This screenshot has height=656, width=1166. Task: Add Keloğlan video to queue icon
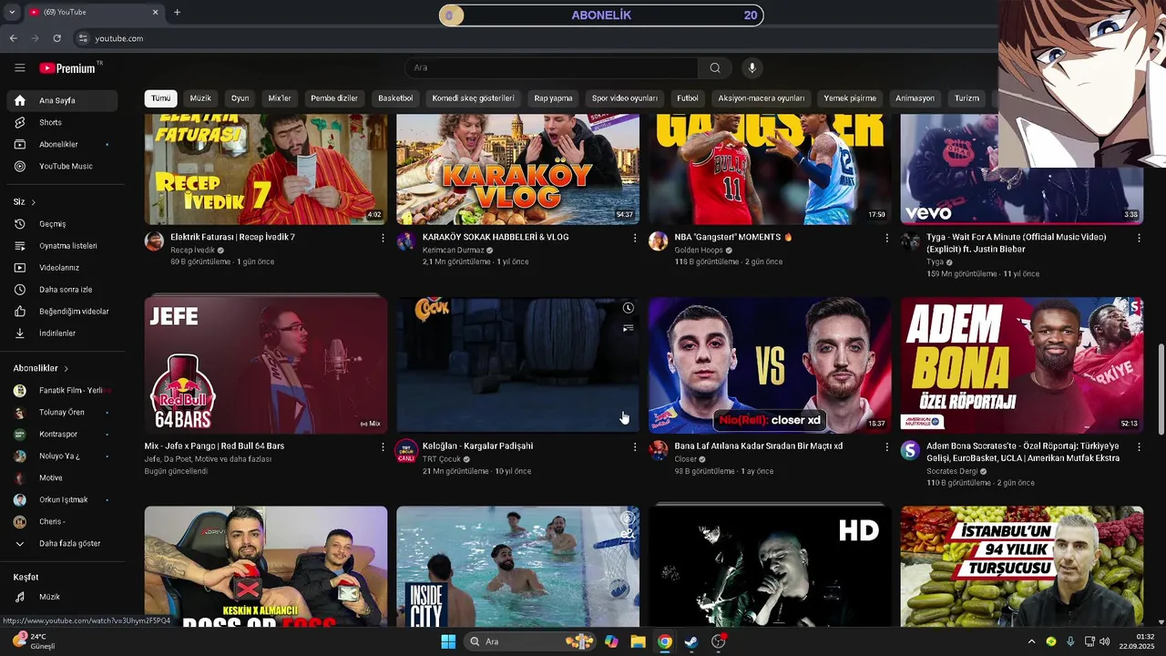coord(628,328)
